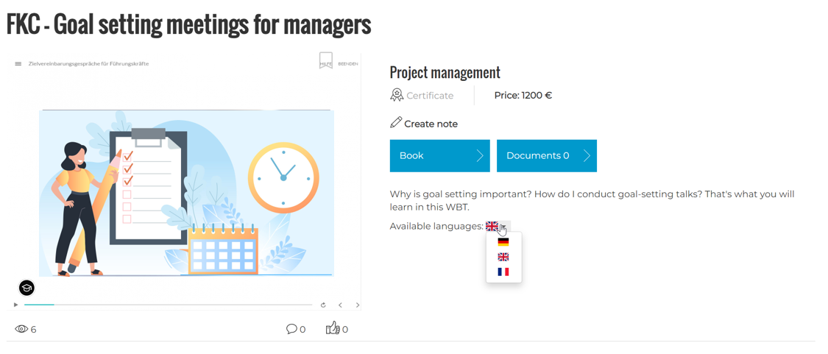Open the hamburger menu in course player
Image resolution: width=828 pixels, height=354 pixels.
[18, 64]
